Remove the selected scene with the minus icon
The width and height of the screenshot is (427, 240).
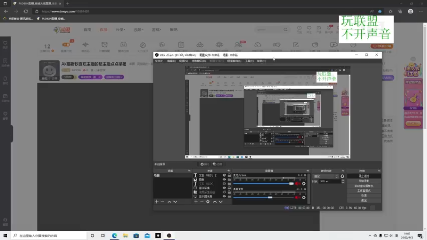coord(163,202)
